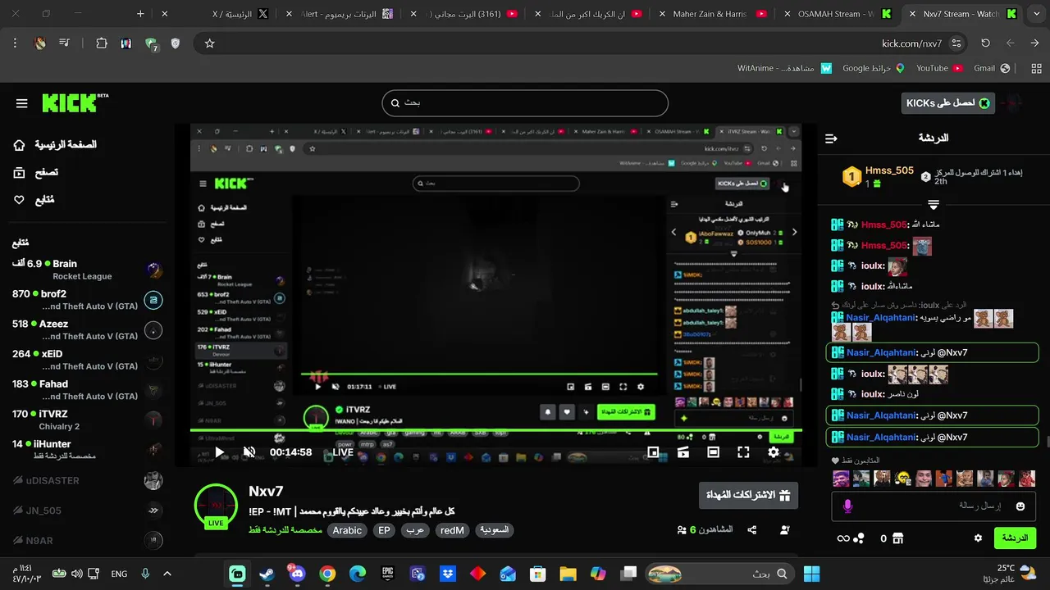This screenshot has width=1050, height=590.
Task: Click the Get KICKs button
Action: coord(947,102)
